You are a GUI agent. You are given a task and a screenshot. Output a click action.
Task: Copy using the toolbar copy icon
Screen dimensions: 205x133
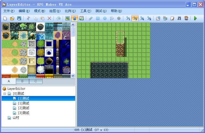point(36,18)
